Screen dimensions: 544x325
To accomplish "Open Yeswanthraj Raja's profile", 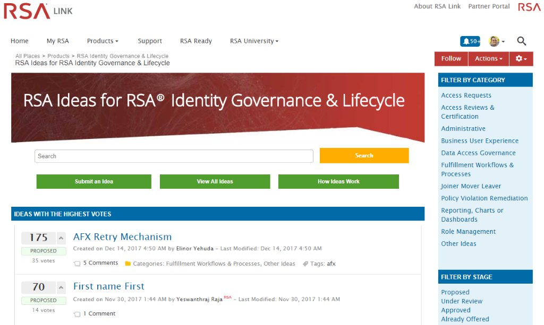I will pyautogui.click(x=200, y=300).
